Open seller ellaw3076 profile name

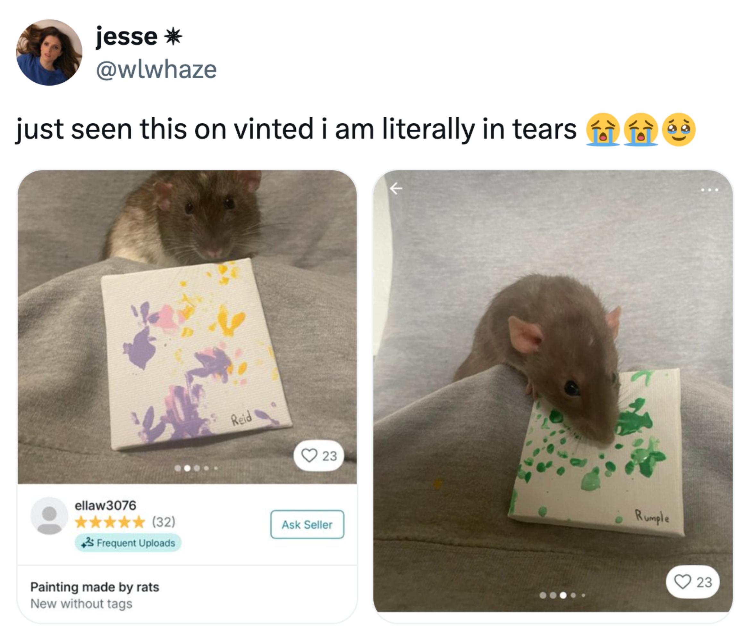pyautogui.click(x=105, y=505)
